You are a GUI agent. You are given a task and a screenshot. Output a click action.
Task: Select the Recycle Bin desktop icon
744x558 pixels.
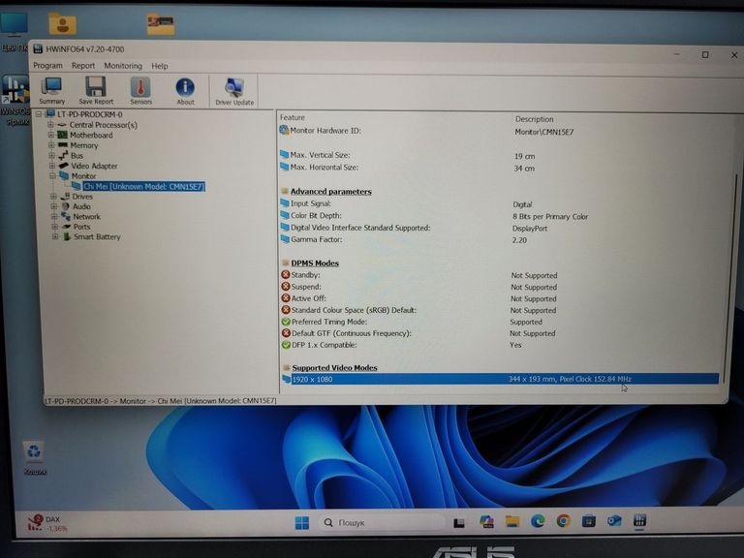34,457
